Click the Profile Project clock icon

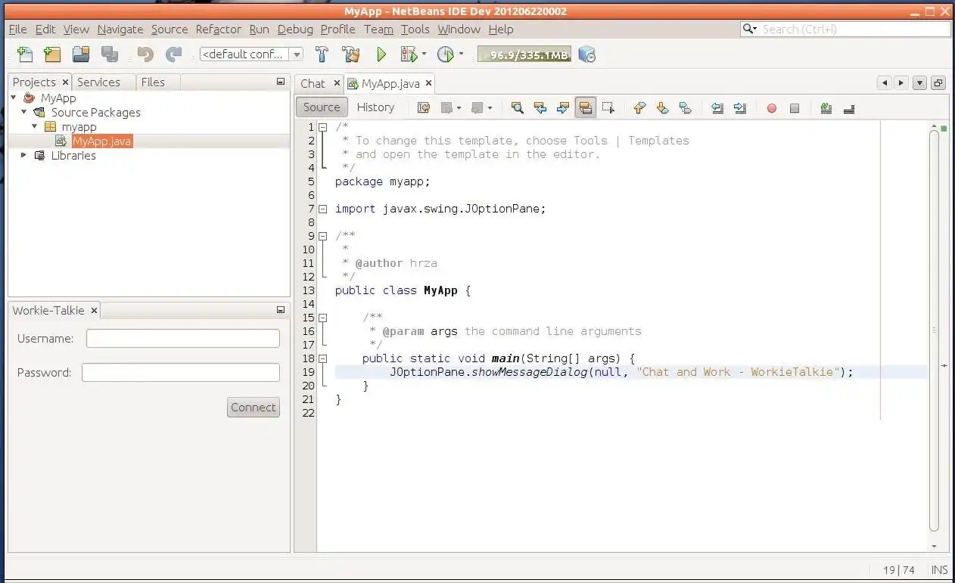446,54
